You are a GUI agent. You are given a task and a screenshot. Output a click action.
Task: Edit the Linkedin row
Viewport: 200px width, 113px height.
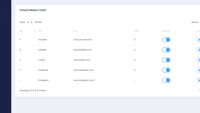click(199, 50)
